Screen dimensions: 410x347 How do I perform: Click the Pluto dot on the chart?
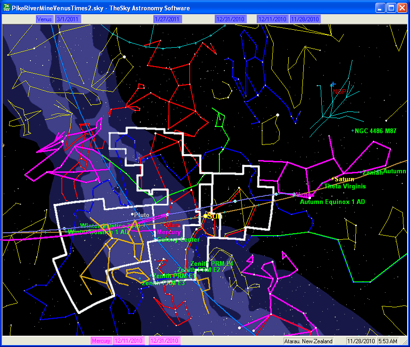coord(133,214)
